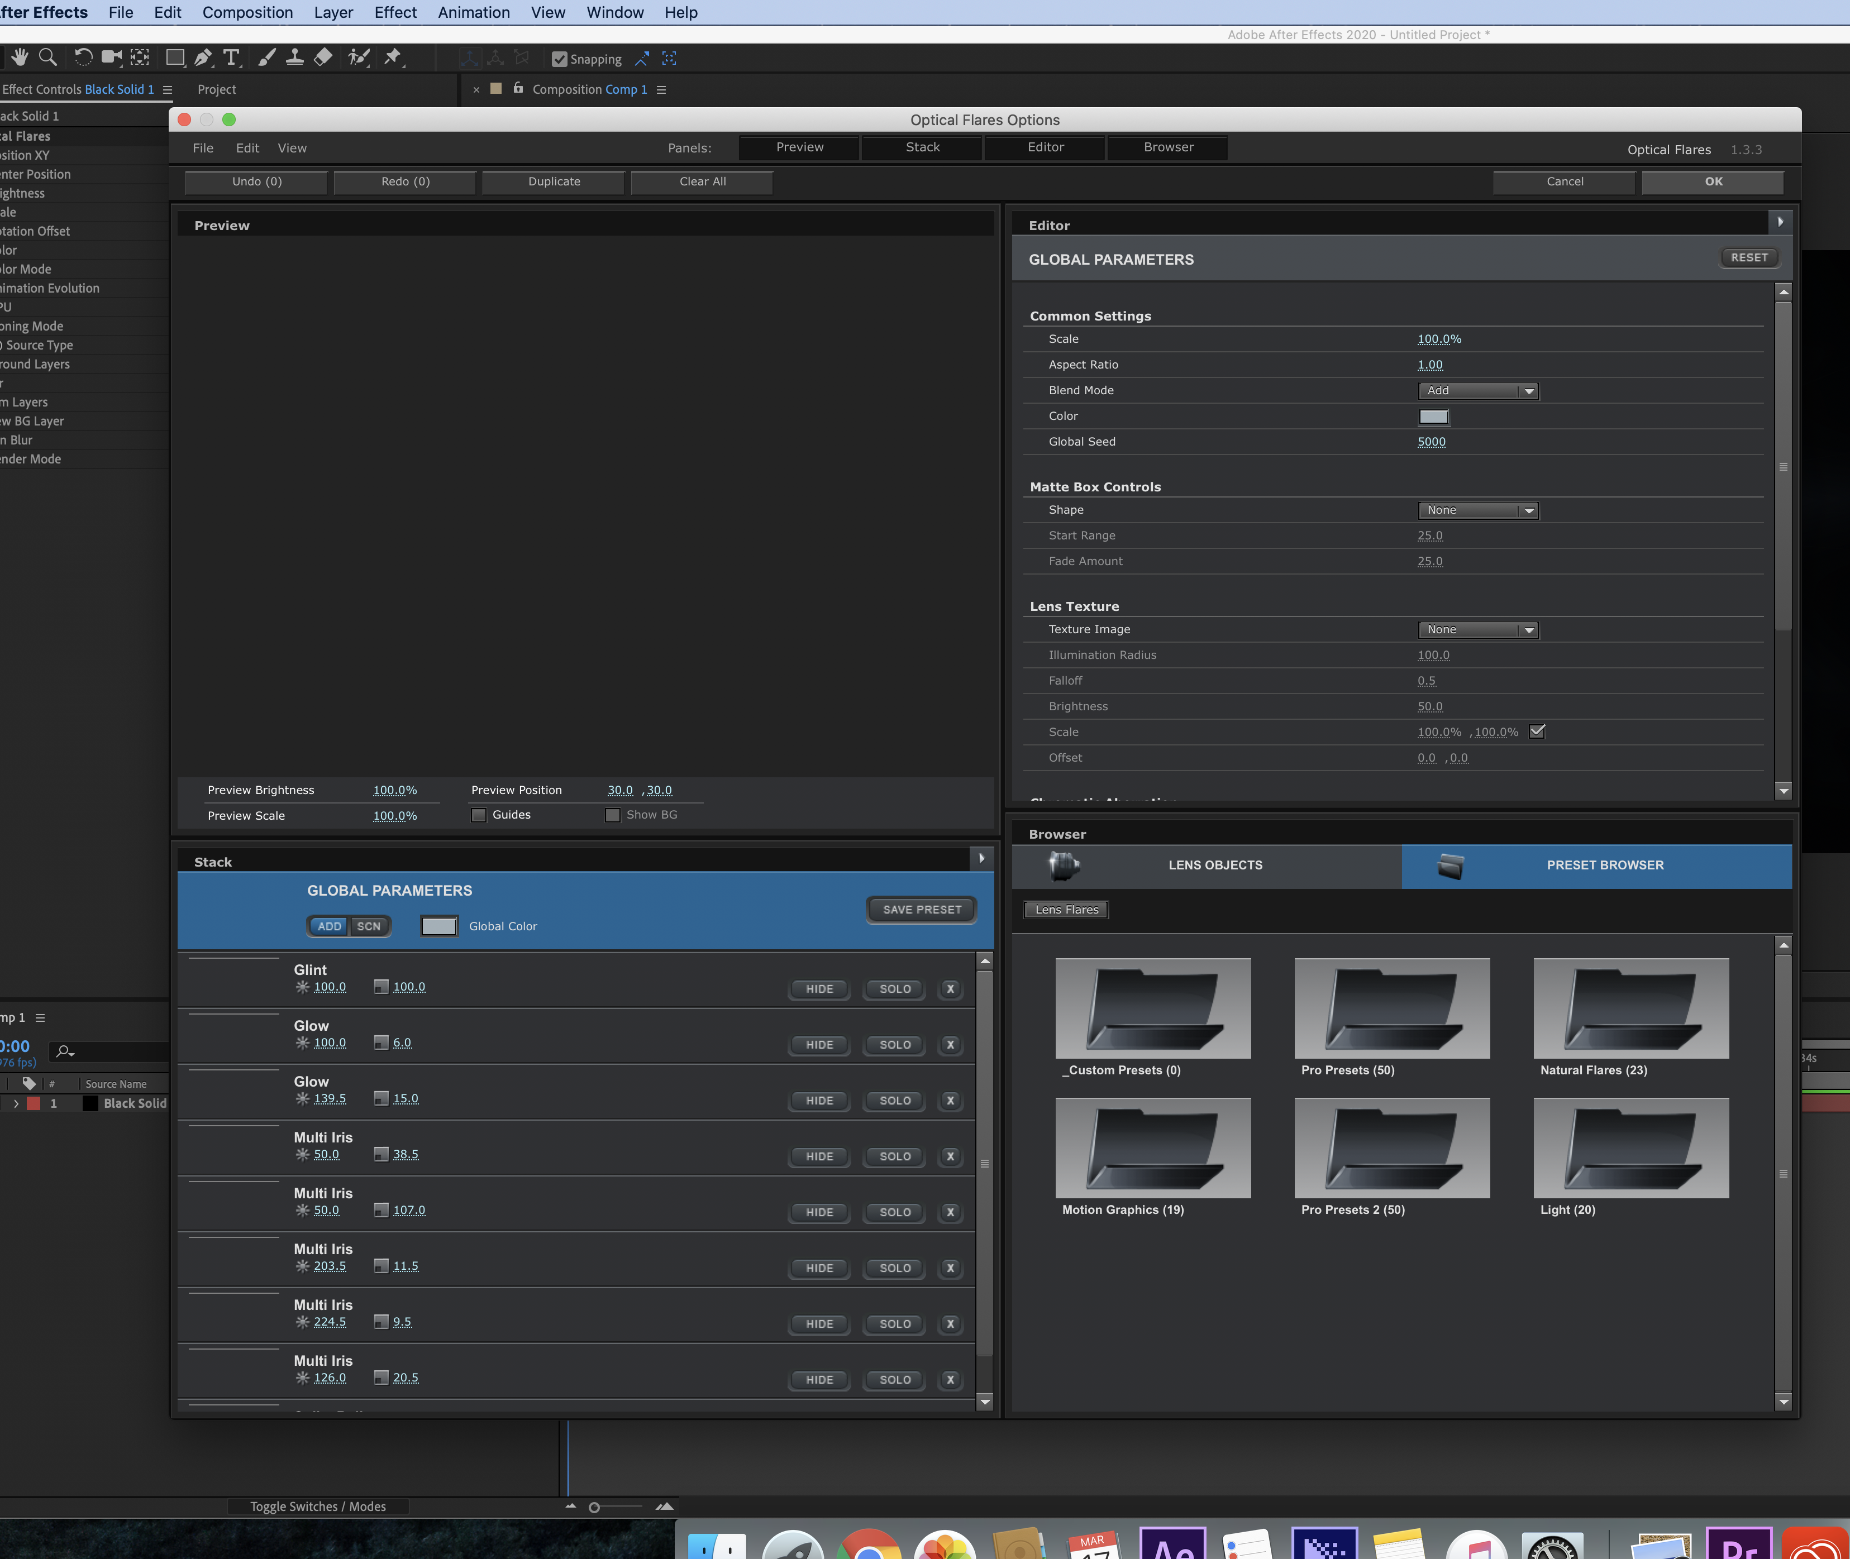Uncheck the Lens Texture Scale link checkbox
The height and width of the screenshot is (1559, 1850).
(1537, 731)
